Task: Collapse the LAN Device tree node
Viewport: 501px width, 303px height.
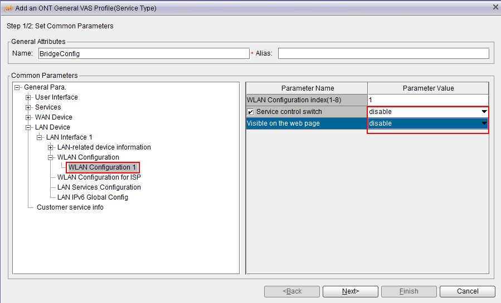Action: 28,127
